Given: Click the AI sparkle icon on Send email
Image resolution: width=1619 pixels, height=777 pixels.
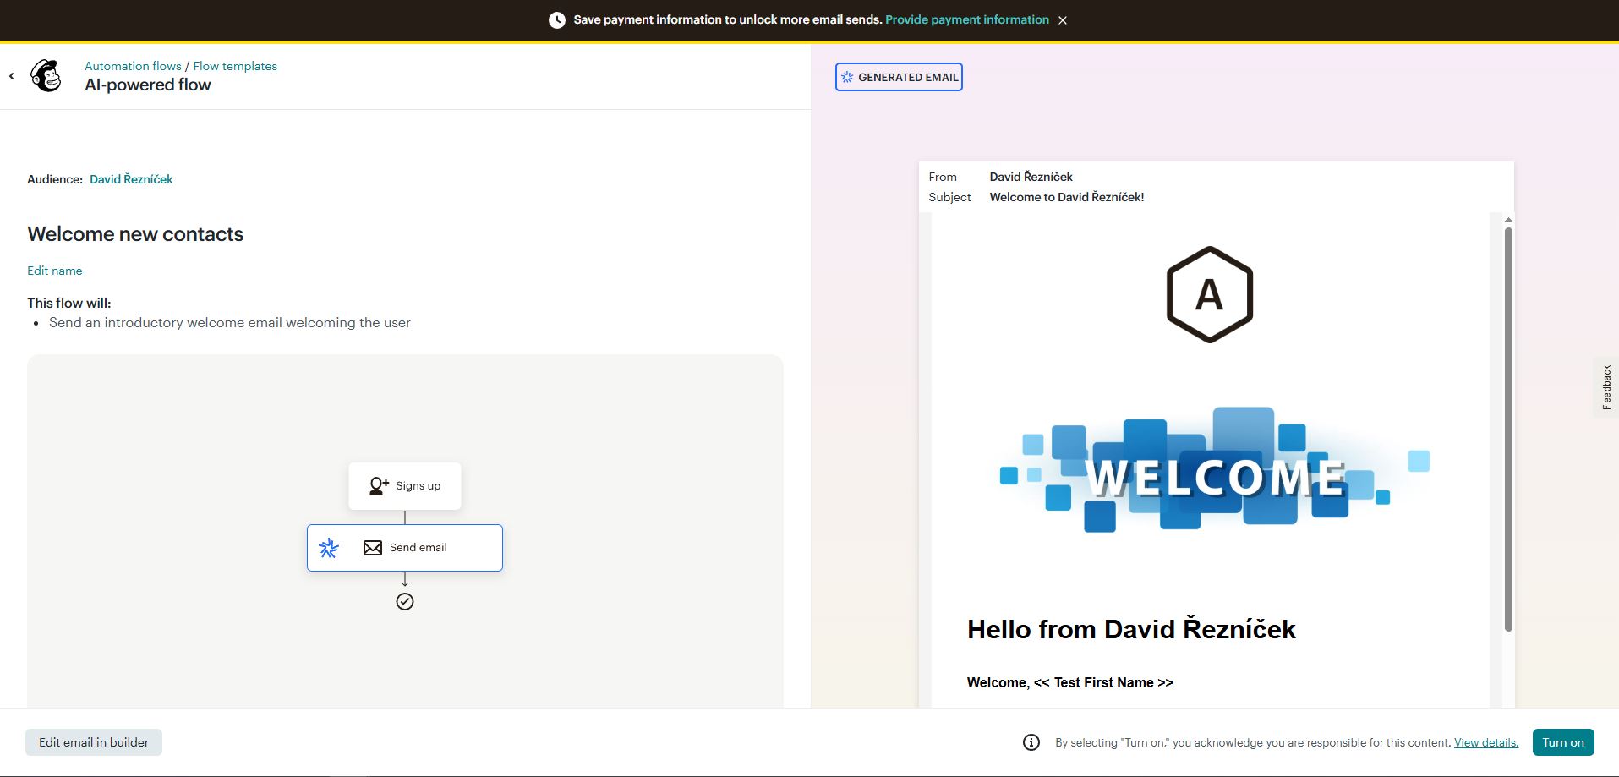Looking at the screenshot, I should pyautogui.click(x=329, y=548).
